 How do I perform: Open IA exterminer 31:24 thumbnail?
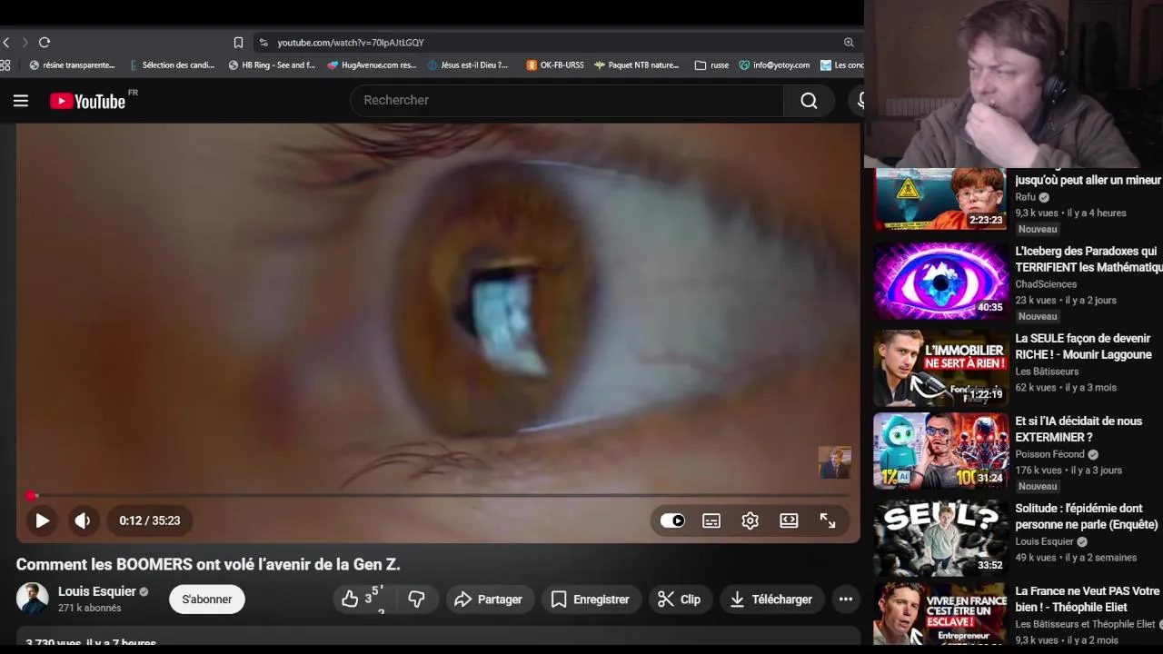940,451
